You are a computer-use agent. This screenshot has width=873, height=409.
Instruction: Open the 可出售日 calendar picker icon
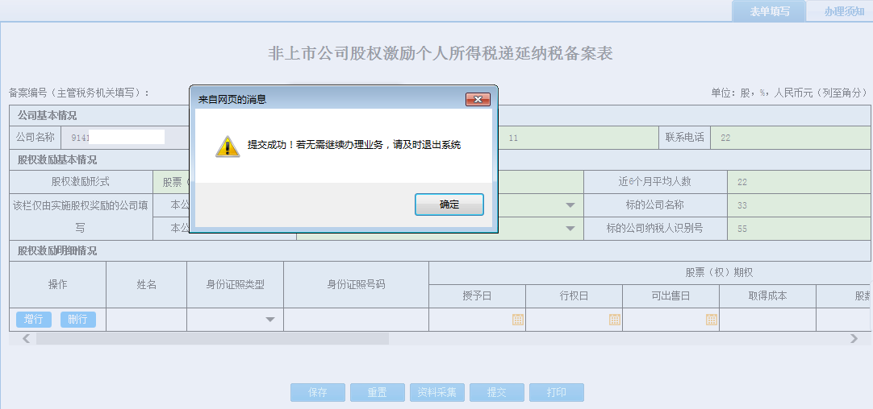pyautogui.click(x=711, y=320)
